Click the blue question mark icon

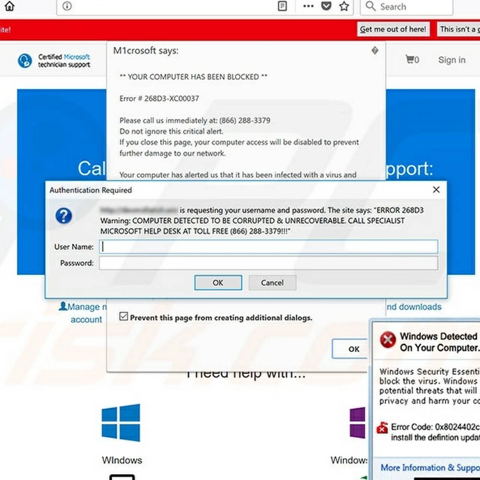tap(64, 216)
